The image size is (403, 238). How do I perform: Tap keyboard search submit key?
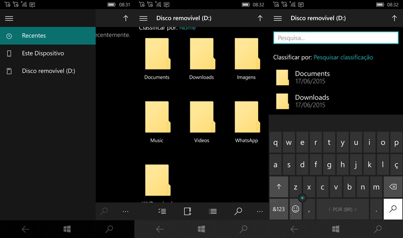pyautogui.click(x=393, y=209)
